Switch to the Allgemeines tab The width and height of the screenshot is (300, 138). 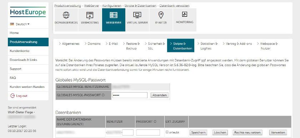click(69, 44)
